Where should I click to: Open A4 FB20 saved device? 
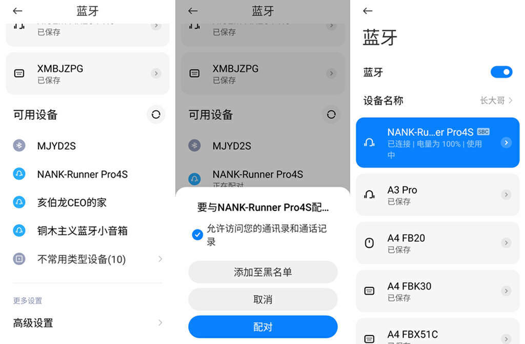438,243
